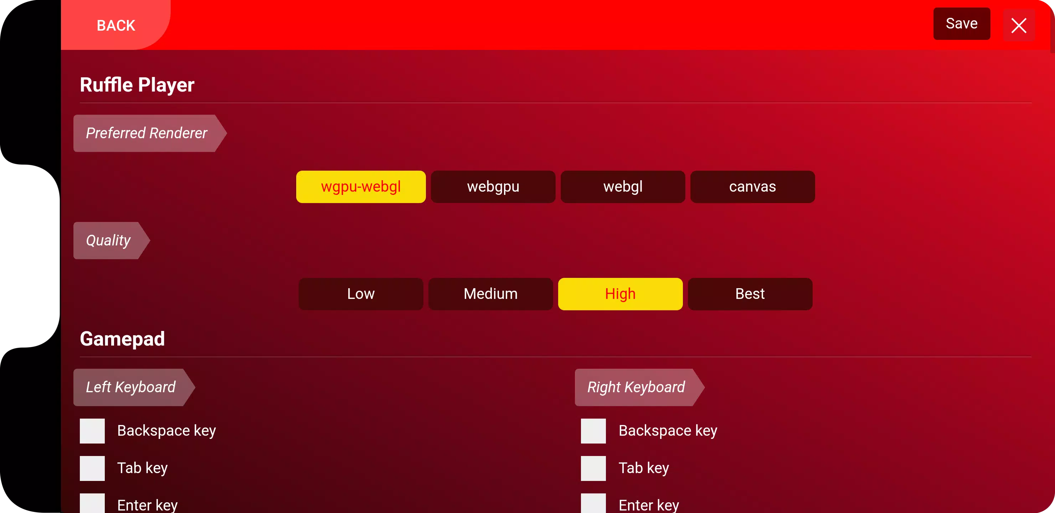This screenshot has width=1055, height=513.
Task: Select High quality setting
Action: [621, 294]
